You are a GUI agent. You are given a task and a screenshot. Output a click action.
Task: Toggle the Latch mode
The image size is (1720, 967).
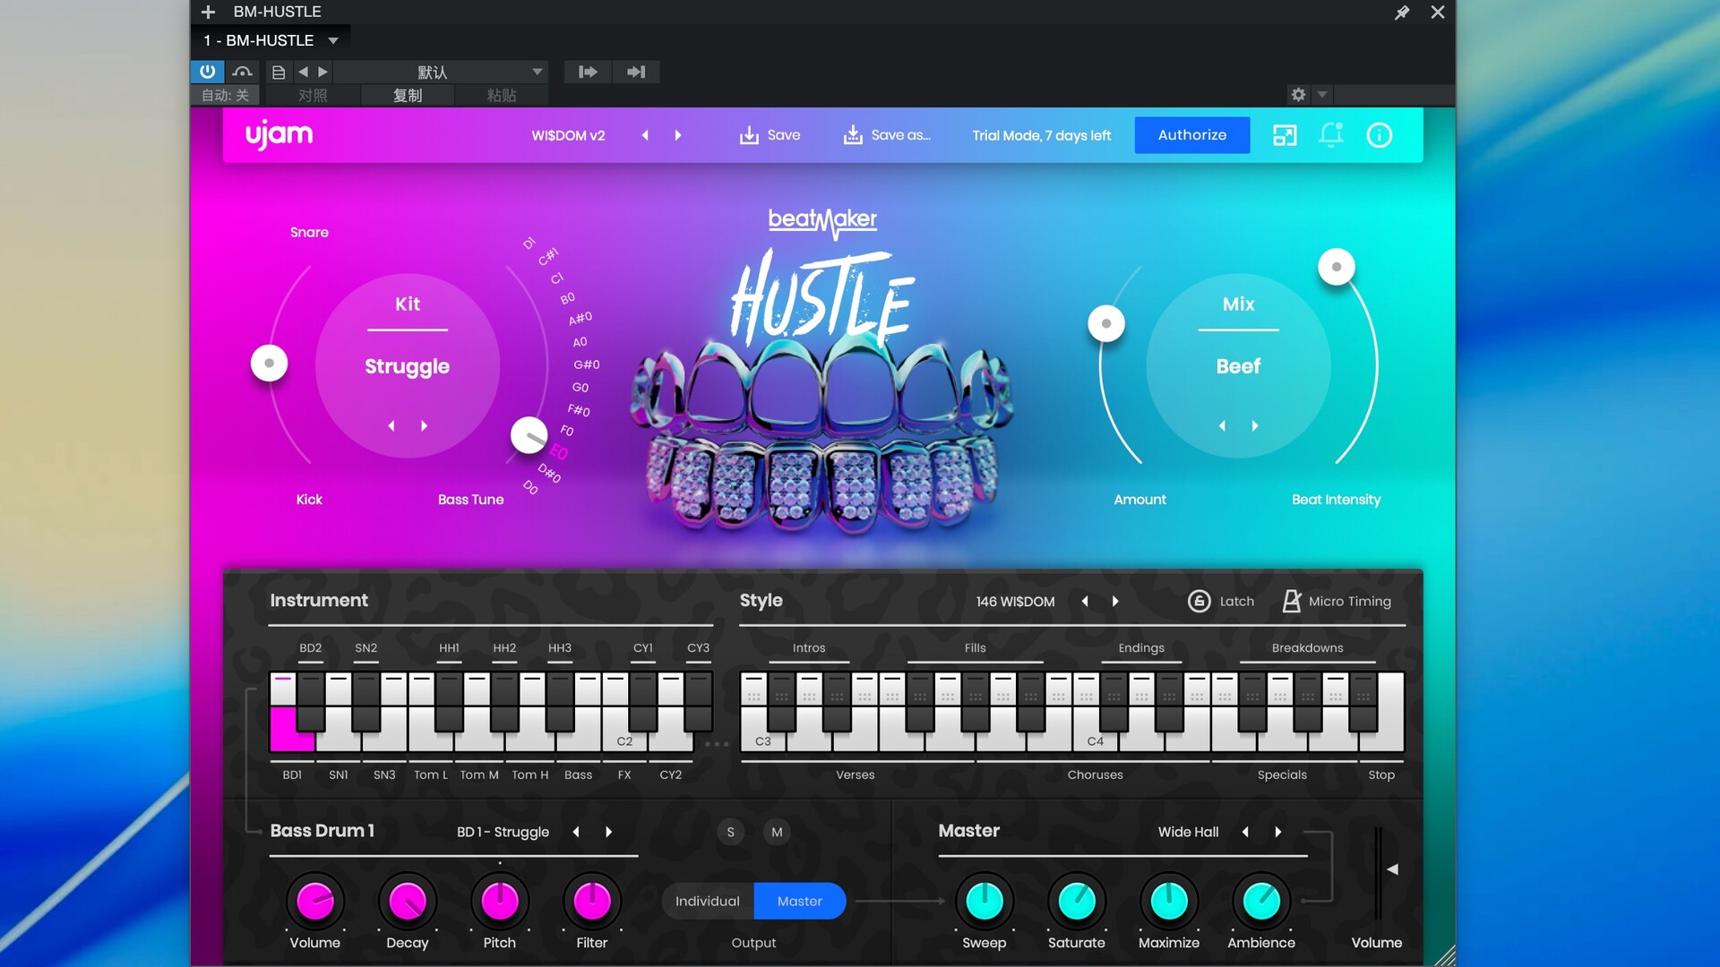(1221, 602)
